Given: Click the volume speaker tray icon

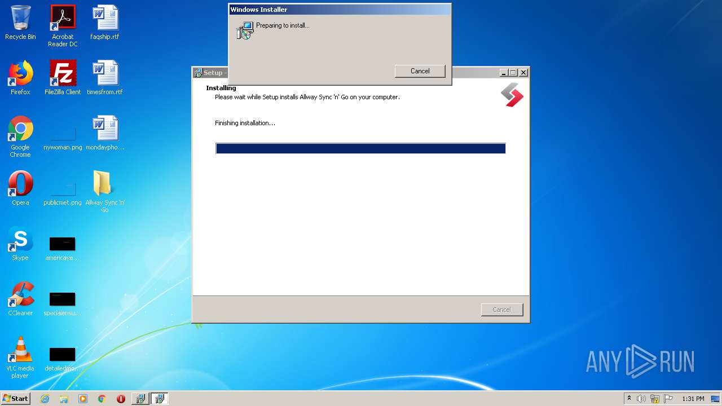Looking at the screenshot, I should (641, 399).
